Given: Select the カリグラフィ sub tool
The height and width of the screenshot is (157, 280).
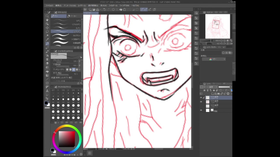Looking at the screenshot, I should tap(66, 35).
